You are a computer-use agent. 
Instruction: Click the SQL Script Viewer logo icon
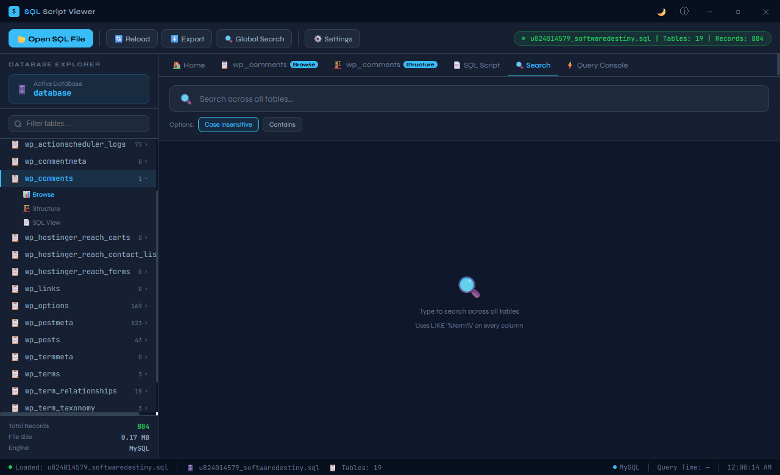(x=14, y=12)
